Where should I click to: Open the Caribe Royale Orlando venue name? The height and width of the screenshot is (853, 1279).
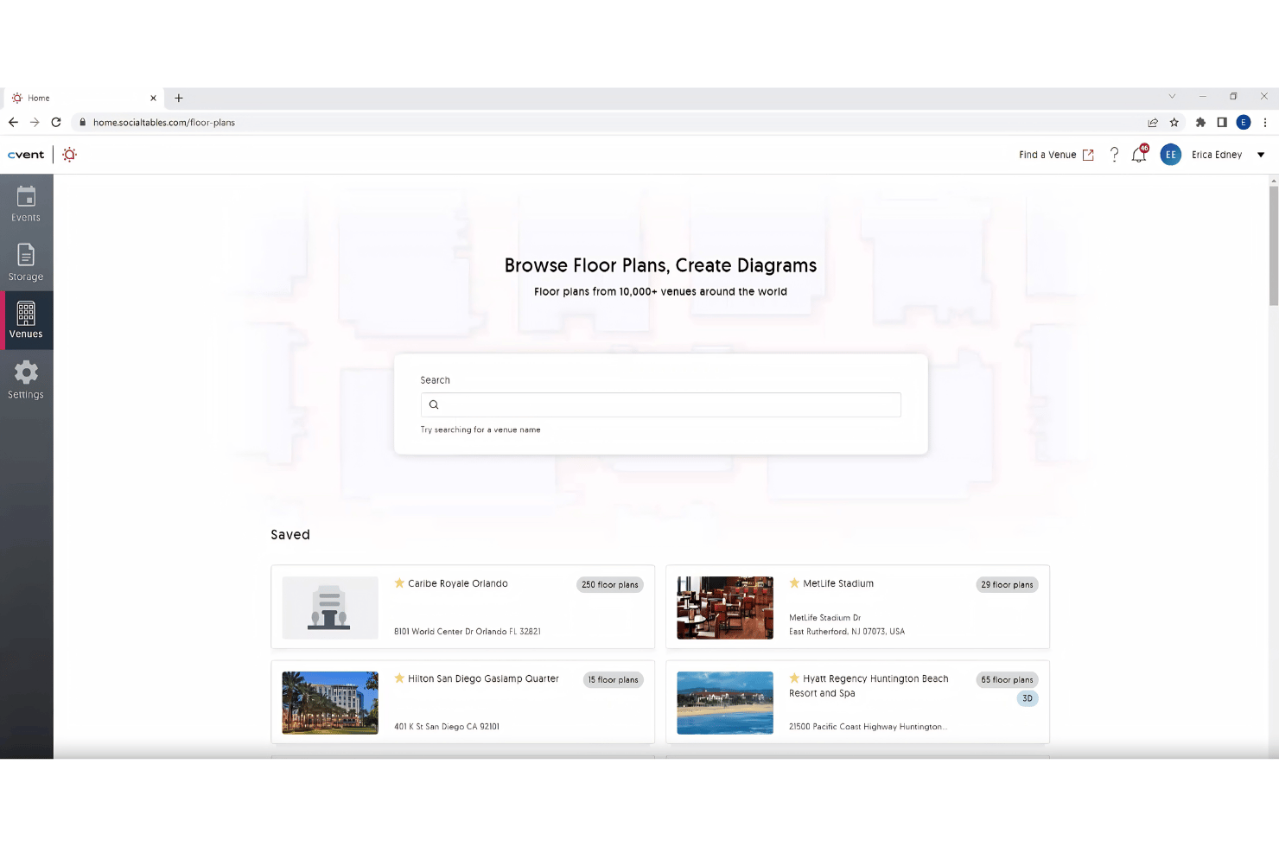(x=458, y=583)
